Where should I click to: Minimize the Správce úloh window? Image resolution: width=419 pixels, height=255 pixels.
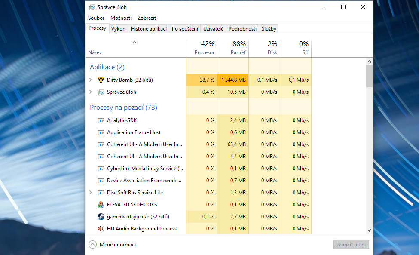click(x=324, y=7)
